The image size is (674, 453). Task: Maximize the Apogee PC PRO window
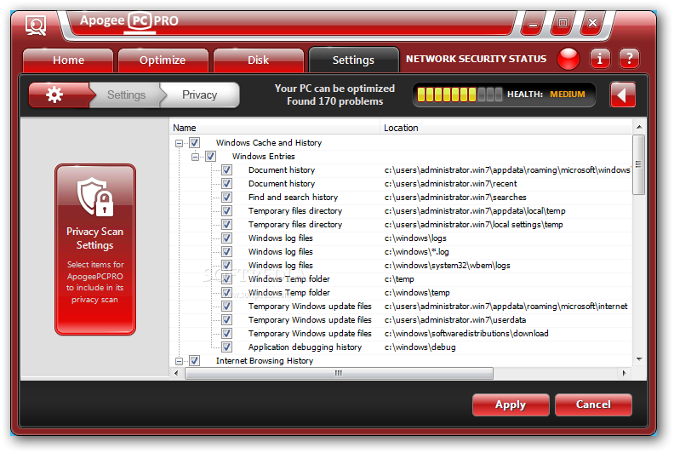click(x=563, y=23)
